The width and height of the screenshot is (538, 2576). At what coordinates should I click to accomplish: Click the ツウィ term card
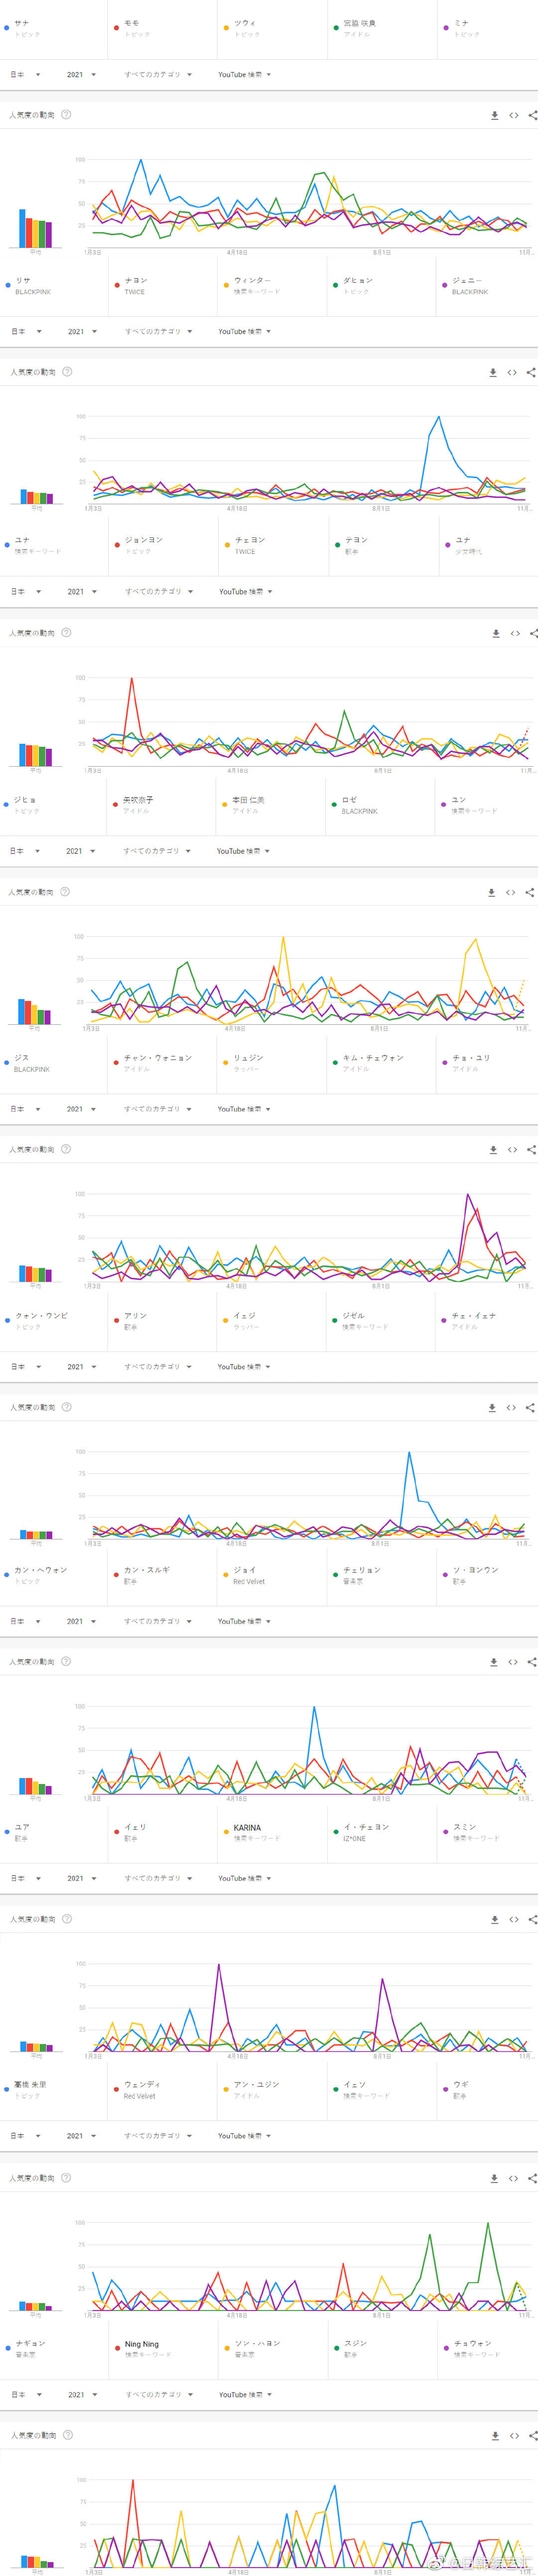[x=273, y=29]
